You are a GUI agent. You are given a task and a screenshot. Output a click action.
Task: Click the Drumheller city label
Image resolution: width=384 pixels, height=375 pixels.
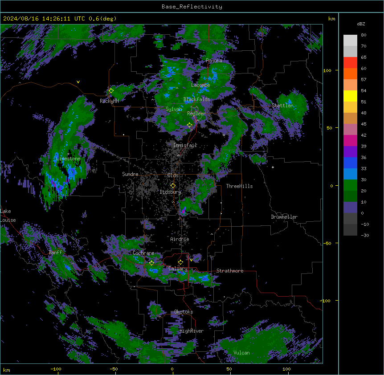[284, 217]
